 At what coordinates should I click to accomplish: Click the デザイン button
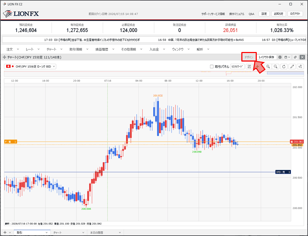point(249,57)
